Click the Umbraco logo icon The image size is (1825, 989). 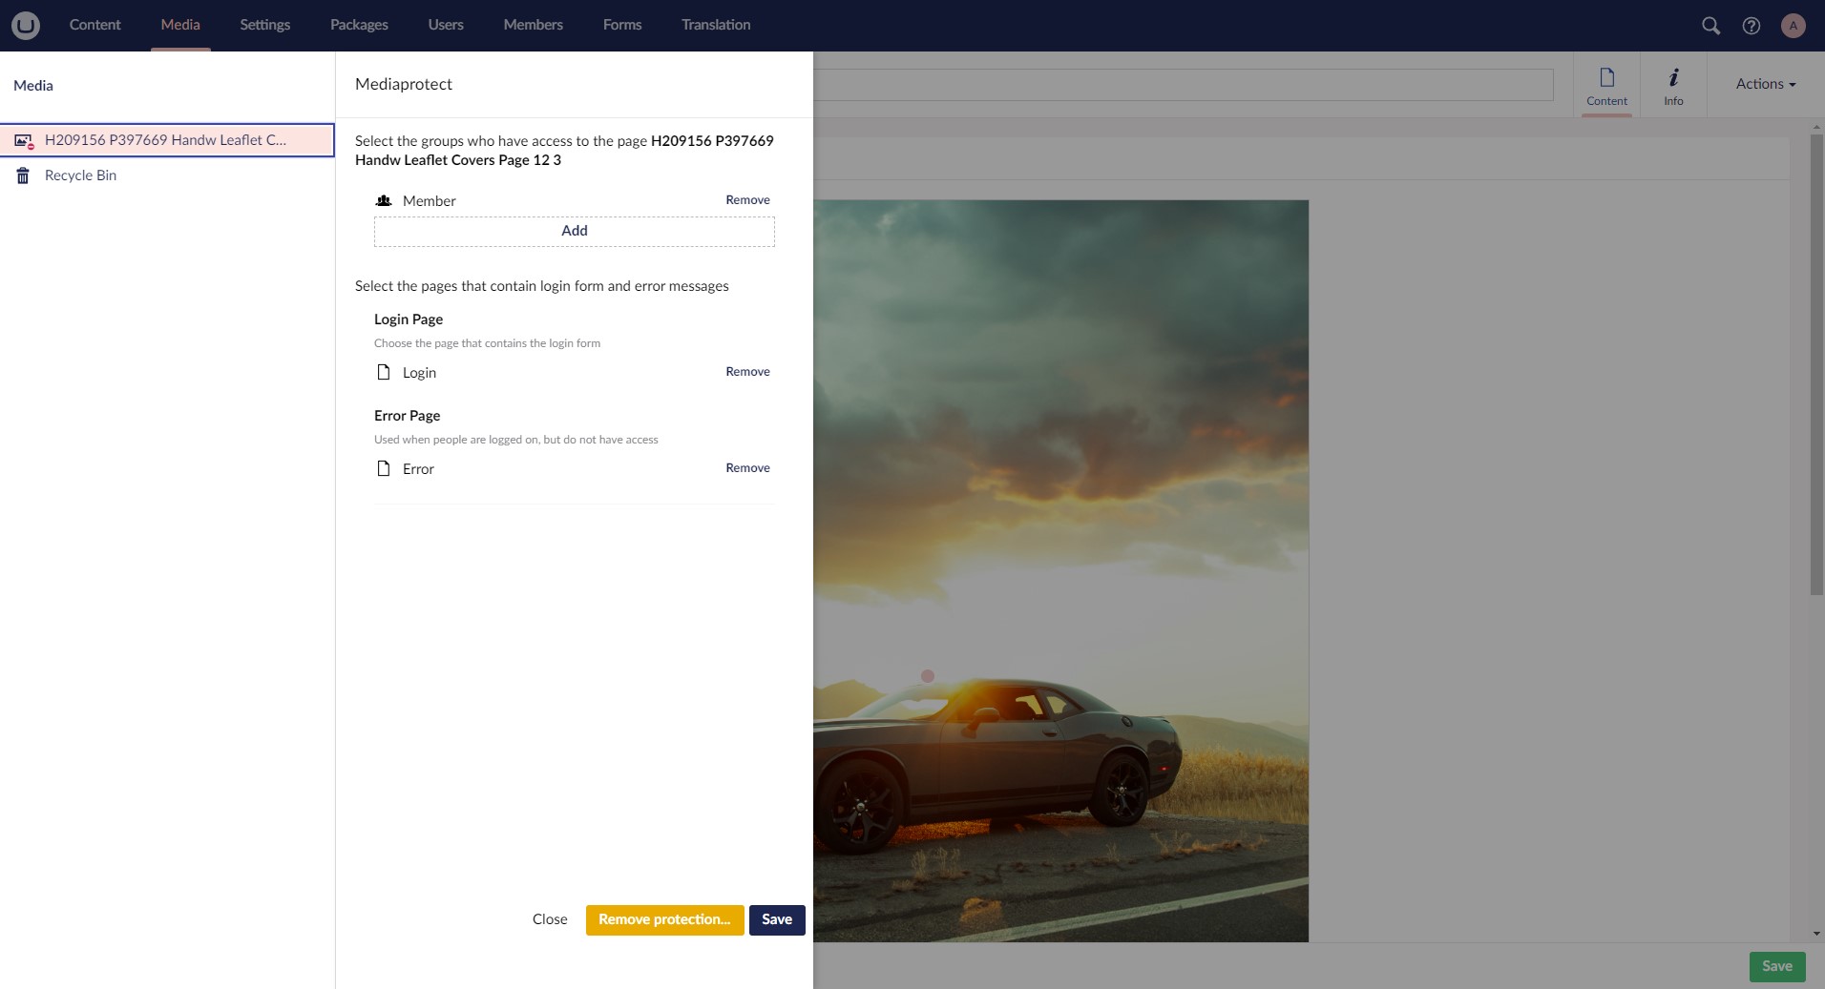point(26,25)
